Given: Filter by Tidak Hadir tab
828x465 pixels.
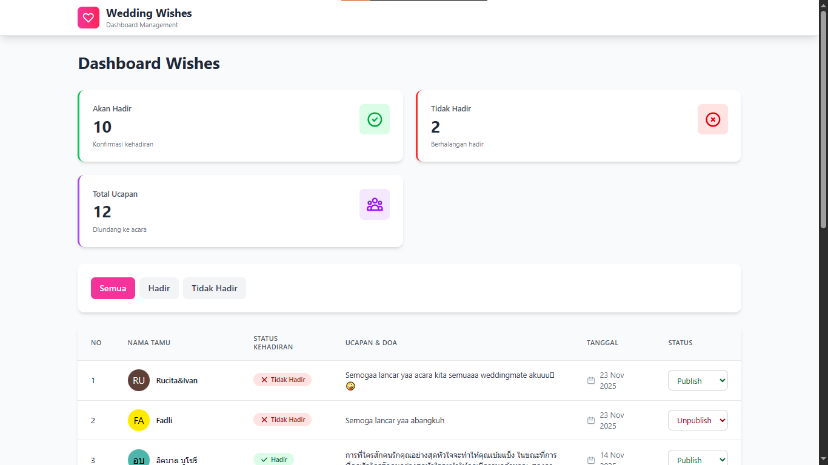Looking at the screenshot, I should click(x=215, y=288).
